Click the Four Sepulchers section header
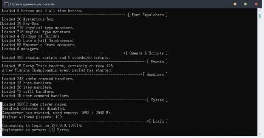264x138 pixels. point(148,15)
